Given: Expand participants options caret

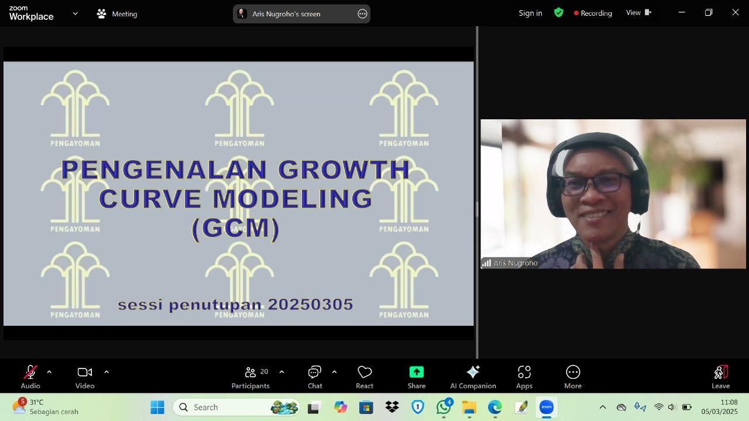Looking at the screenshot, I should coord(281,372).
